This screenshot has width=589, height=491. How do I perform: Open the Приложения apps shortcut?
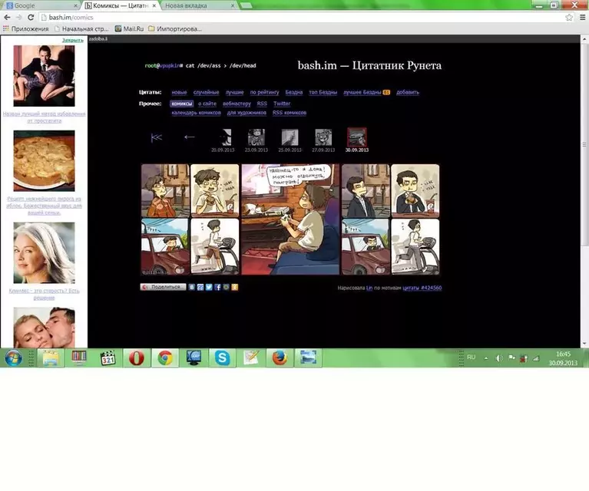click(26, 28)
